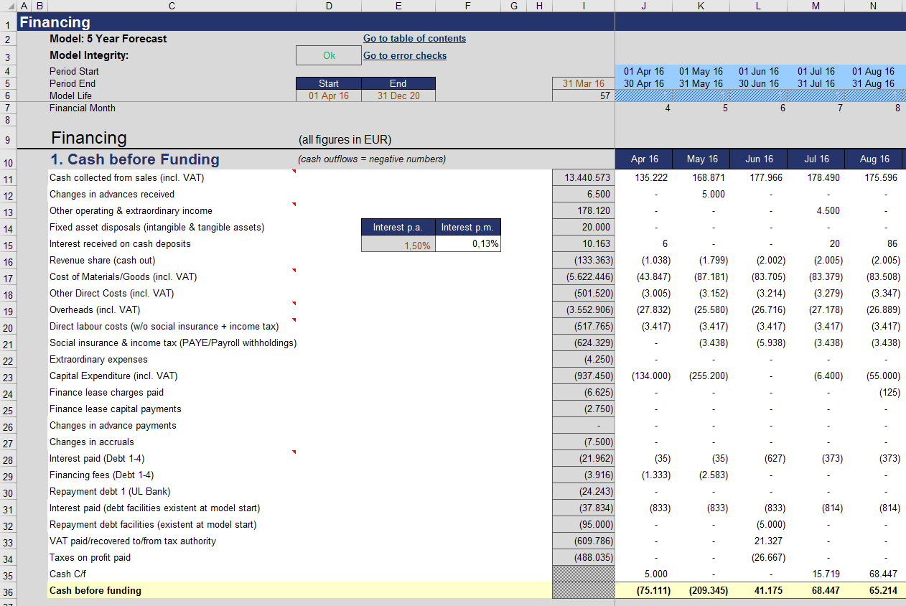Select the total cash collected 13.440.573 cell
The width and height of the screenshot is (906, 606).
[x=584, y=177]
